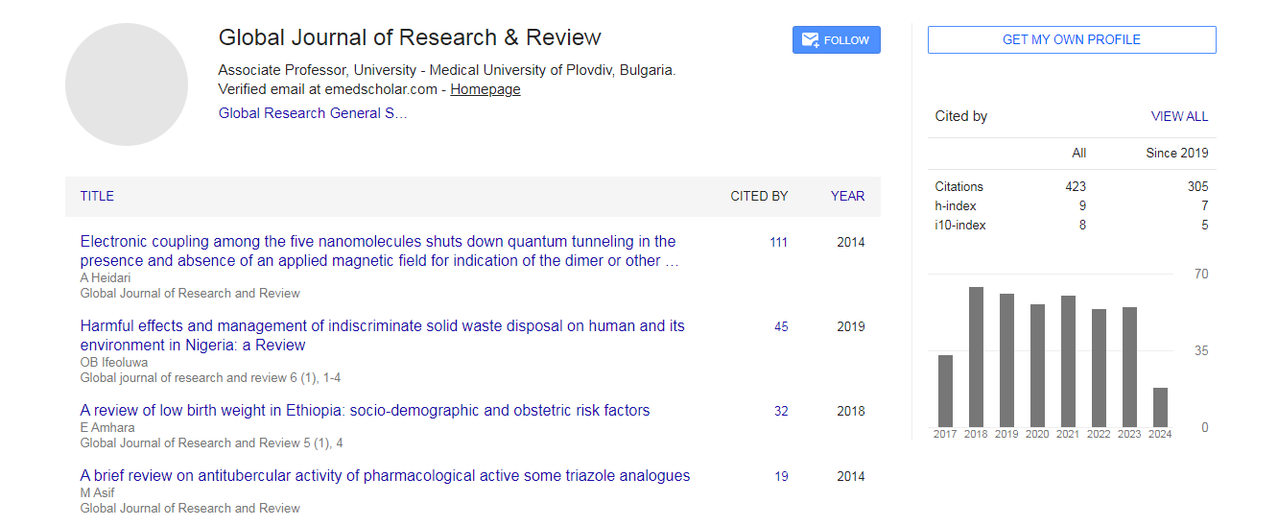Click VIEW ALL in Cited by panel
Viewport: 1278px width, 526px height.
[1179, 116]
